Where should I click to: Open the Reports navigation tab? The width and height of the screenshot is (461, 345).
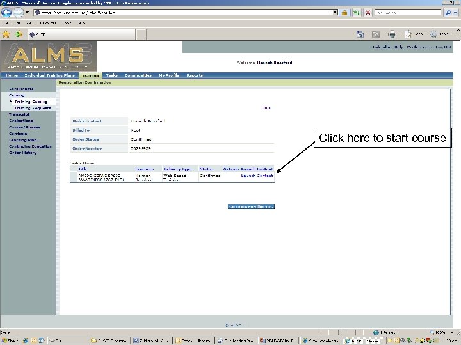(195, 75)
